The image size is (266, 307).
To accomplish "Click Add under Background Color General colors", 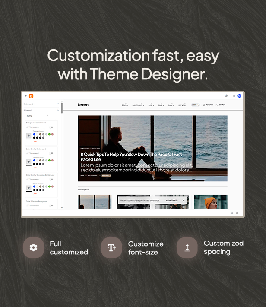I will 35,141.
